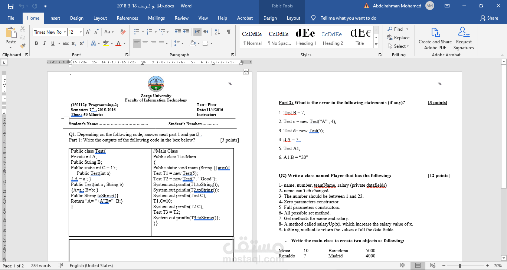
Task: Toggle superscript formatting
Action: [x=82, y=43]
